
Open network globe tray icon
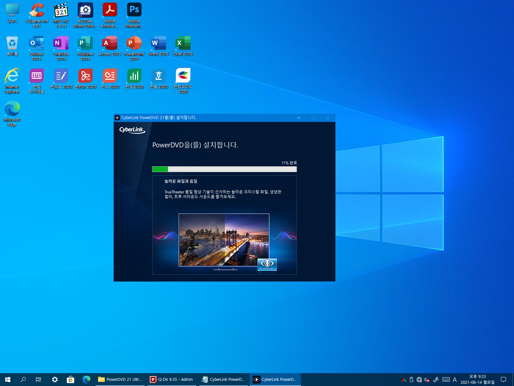(419, 380)
